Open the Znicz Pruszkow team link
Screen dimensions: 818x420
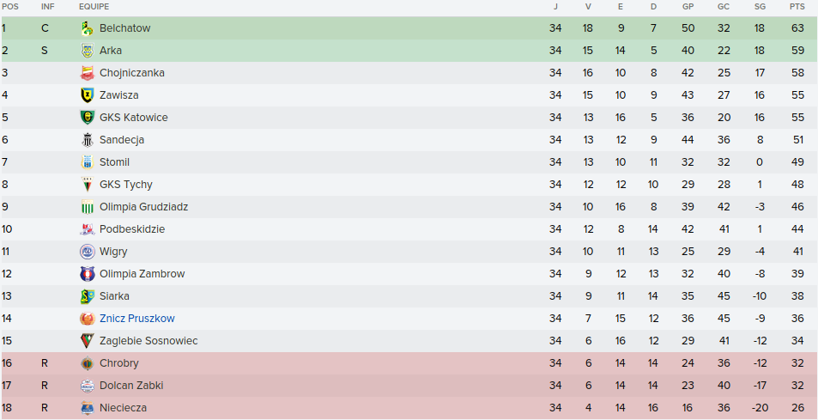click(x=136, y=319)
